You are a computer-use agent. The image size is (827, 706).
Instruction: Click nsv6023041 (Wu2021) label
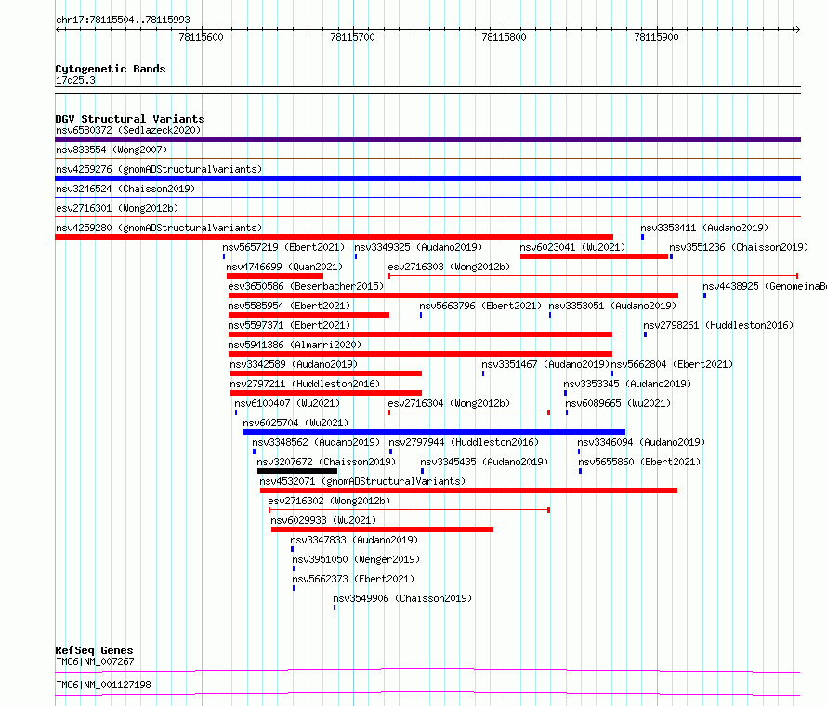572,247
